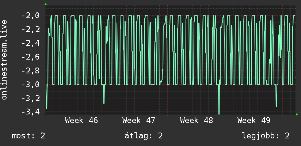Click the green arrow atop the y-axis

coord(46,4)
